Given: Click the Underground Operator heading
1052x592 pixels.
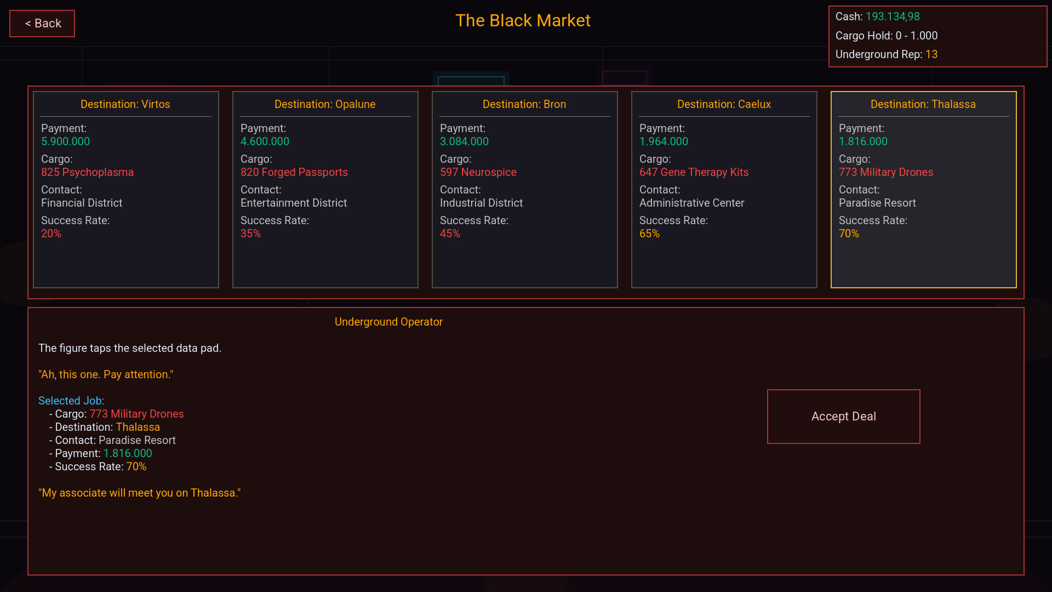Looking at the screenshot, I should [x=388, y=322].
